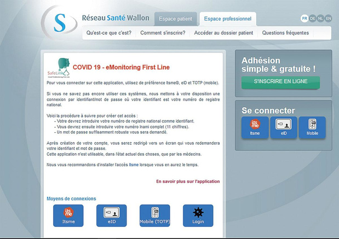Switch language to EN
This screenshot has width=339, height=239.
point(329,19)
